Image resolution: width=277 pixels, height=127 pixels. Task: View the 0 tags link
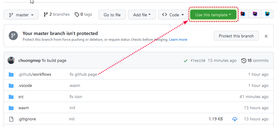coord(83,14)
